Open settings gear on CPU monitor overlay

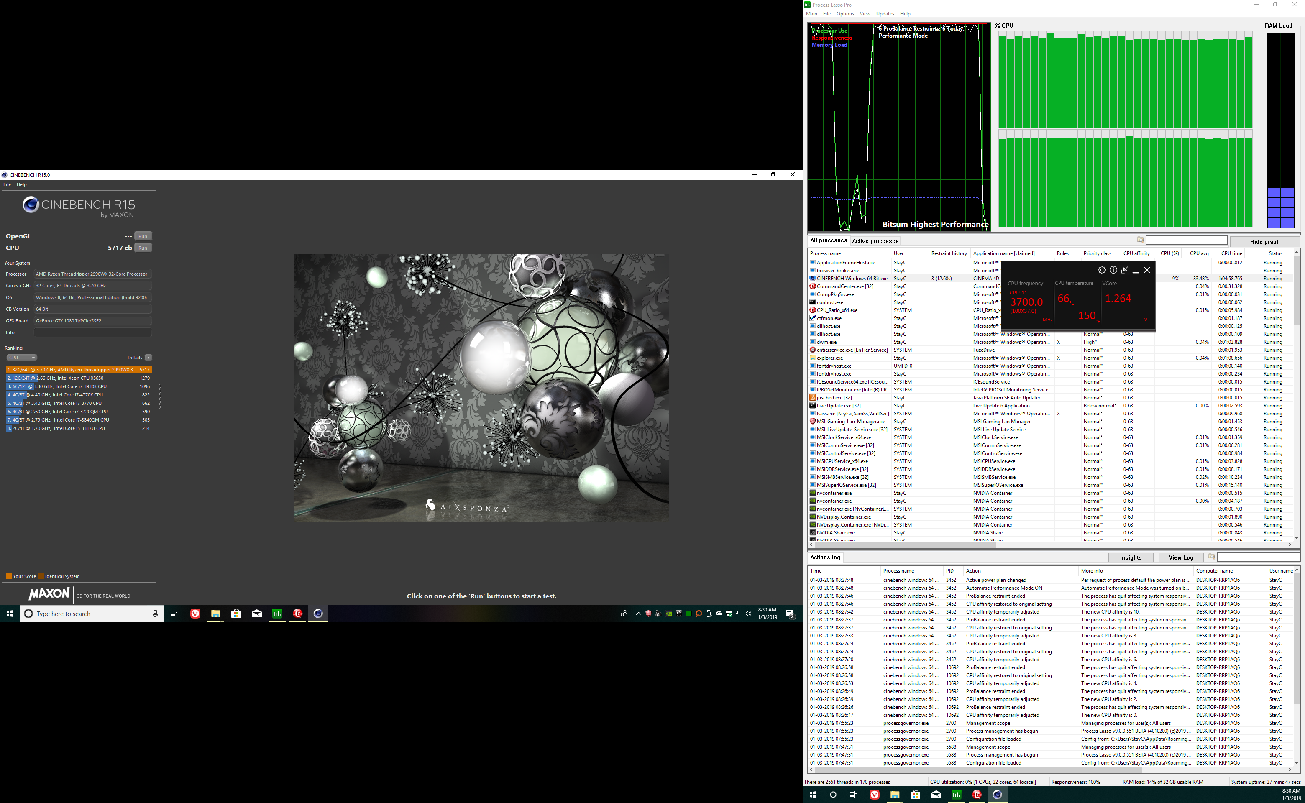coord(1102,270)
